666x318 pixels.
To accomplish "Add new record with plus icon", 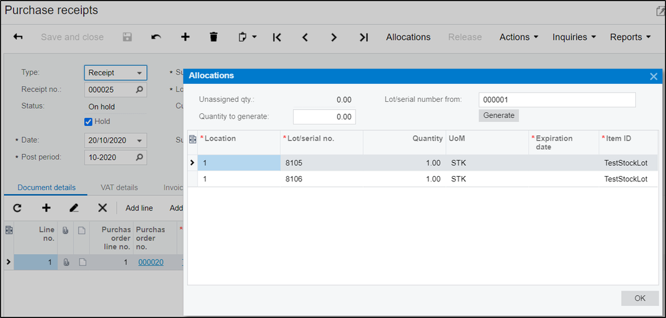I will (185, 37).
